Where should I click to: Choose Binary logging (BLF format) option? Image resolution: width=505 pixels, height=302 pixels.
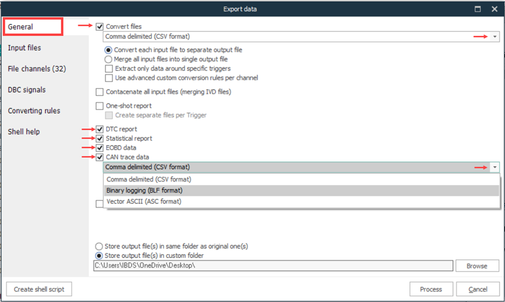click(302, 190)
